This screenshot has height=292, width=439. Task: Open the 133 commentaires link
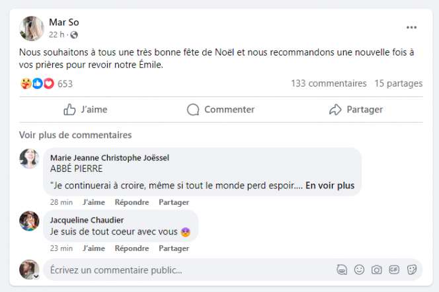(329, 84)
